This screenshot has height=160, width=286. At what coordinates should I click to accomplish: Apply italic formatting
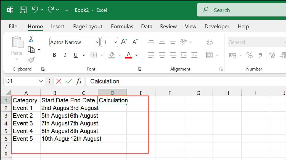click(x=65, y=55)
